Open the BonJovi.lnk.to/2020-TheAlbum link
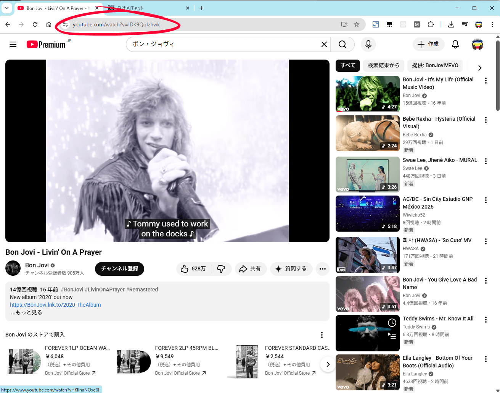This screenshot has height=393, width=500. click(x=55, y=305)
